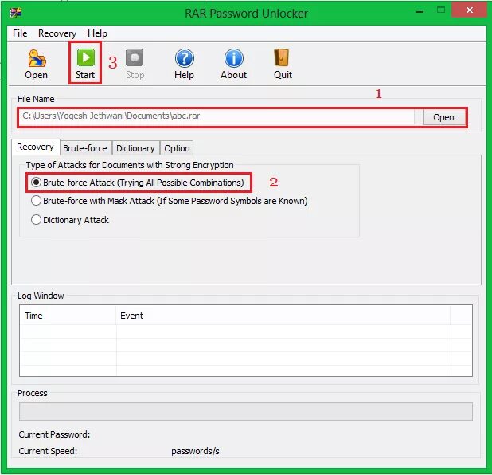This screenshot has width=492, height=475.
Task: Quit using the door icon
Action: [x=282, y=57]
